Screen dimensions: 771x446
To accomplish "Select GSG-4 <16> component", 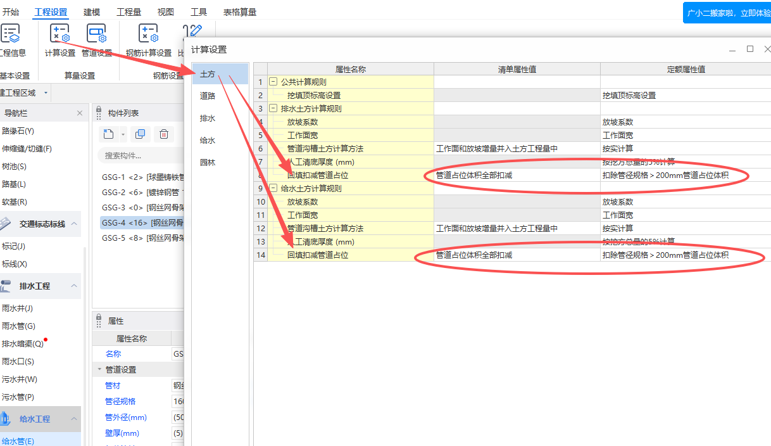I will coord(142,222).
